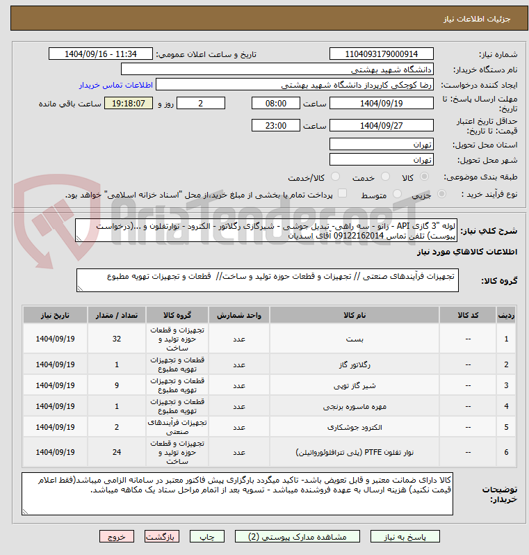
Task: Select the کالا radio button
Action: pyautogui.click(x=424, y=177)
